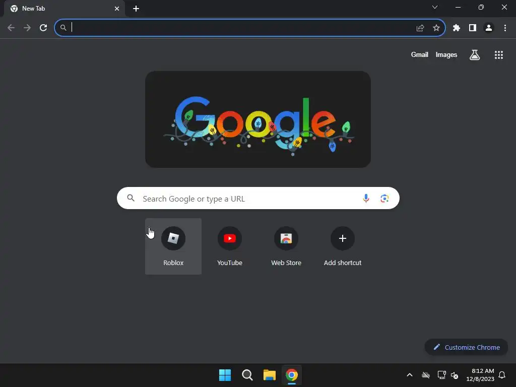516x387 pixels.
Task: Open network status tray icon
Action: point(441,375)
